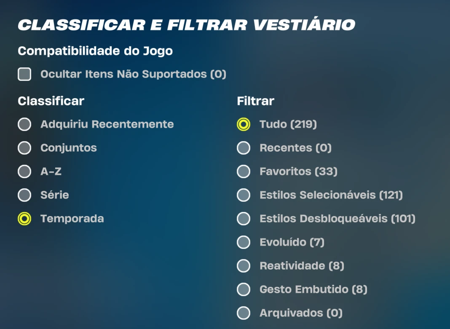Choose Reatividade (8) filter
Viewport: 450px width, 329px height.
click(244, 266)
